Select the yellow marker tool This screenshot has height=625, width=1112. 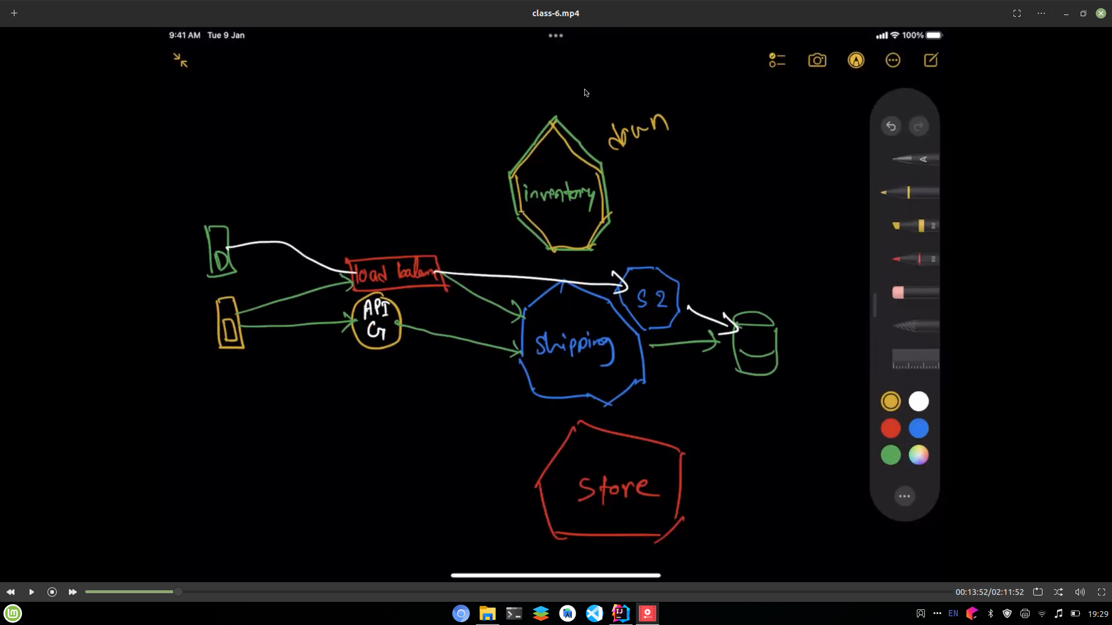[910, 192]
